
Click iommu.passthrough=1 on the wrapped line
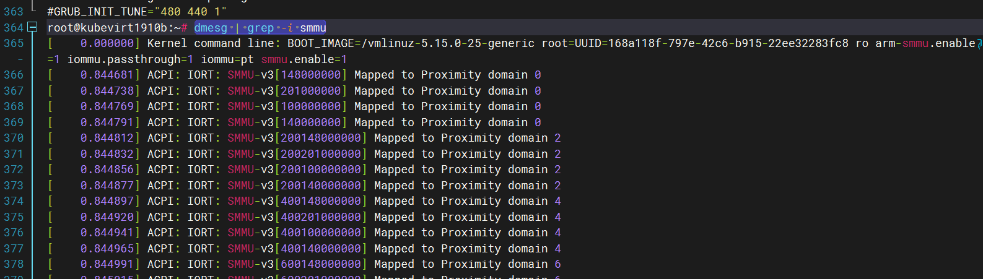pyautogui.click(x=130, y=59)
